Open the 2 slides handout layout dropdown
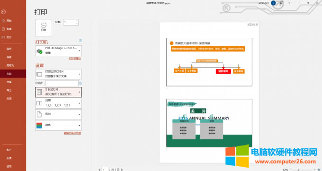This screenshot has height=171, width=322. [x=59, y=92]
